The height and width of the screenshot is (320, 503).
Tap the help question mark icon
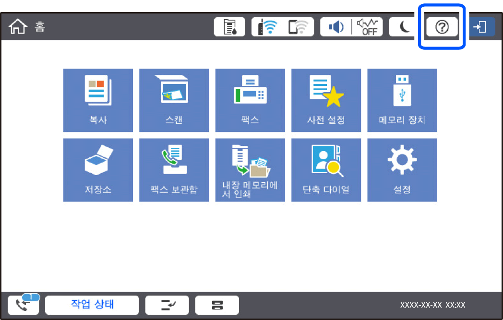(442, 27)
